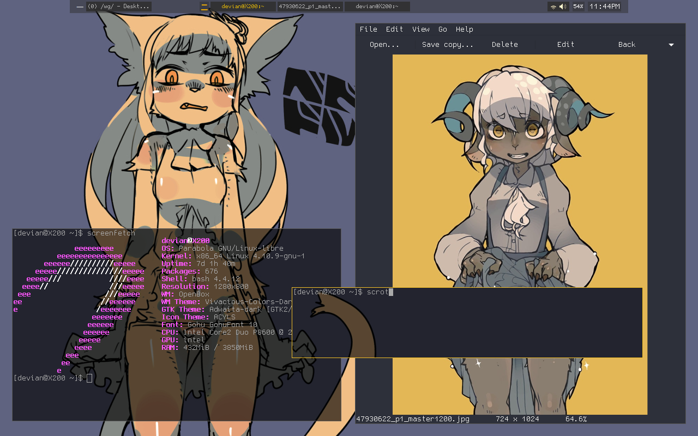
Task: Open the View menu in image viewer
Action: tap(420, 29)
